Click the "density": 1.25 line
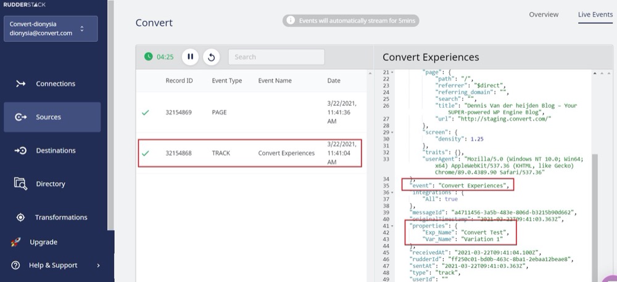Image resolution: width=617 pixels, height=282 pixels. coord(459,139)
